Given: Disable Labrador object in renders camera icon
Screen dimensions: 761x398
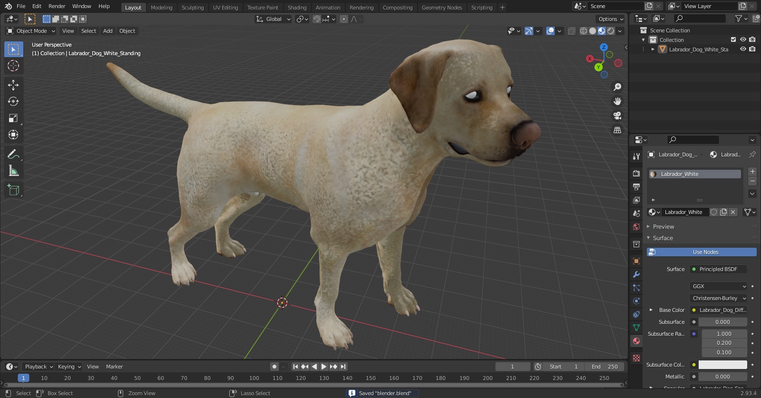Looking at the screenshot, I should pos(752,49).
